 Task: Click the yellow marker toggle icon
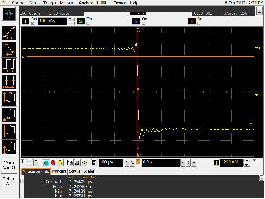[84, 162]
